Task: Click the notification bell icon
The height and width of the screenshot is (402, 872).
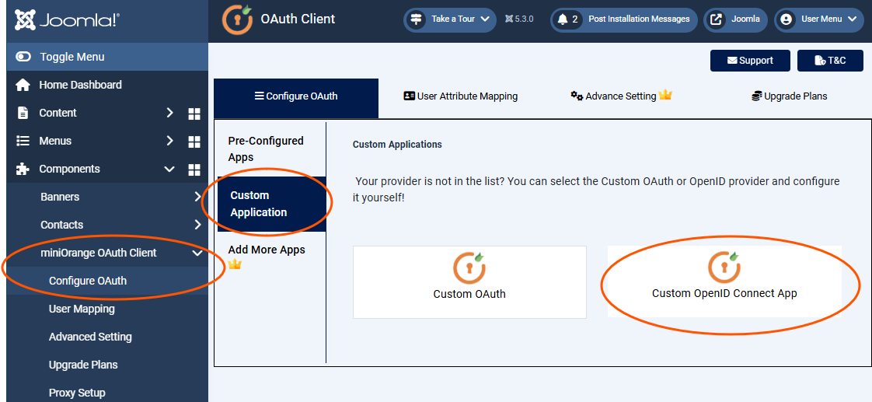Action: click(x=563, y=19)
